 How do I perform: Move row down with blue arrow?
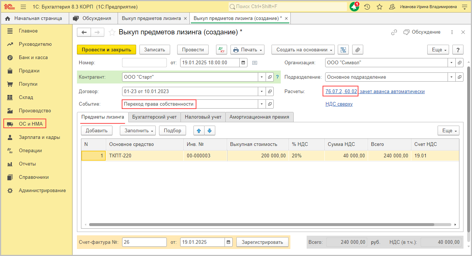(210, 130)
